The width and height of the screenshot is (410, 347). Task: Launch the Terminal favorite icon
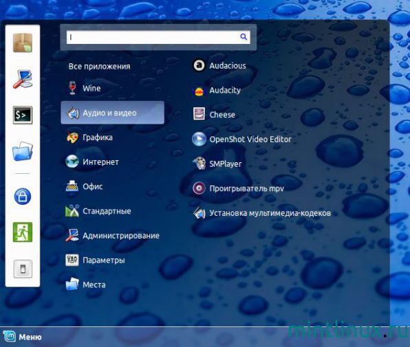tap(23, 115)
